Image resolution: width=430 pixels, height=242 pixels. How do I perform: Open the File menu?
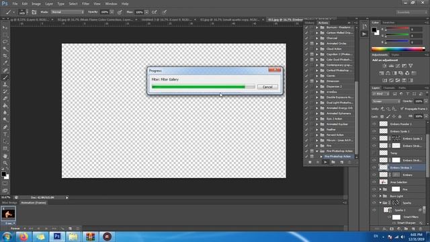click(x=15, y=4)
